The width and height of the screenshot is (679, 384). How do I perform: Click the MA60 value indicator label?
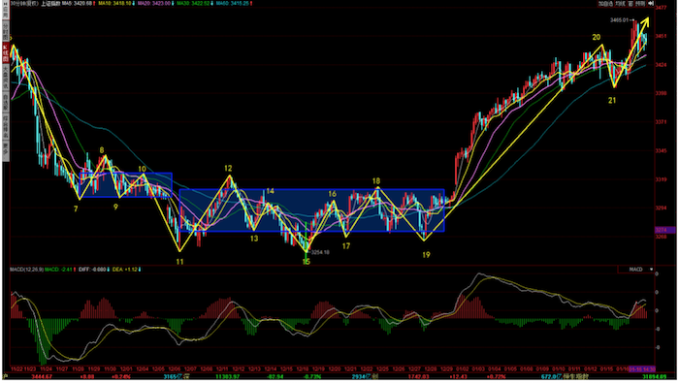234,4
